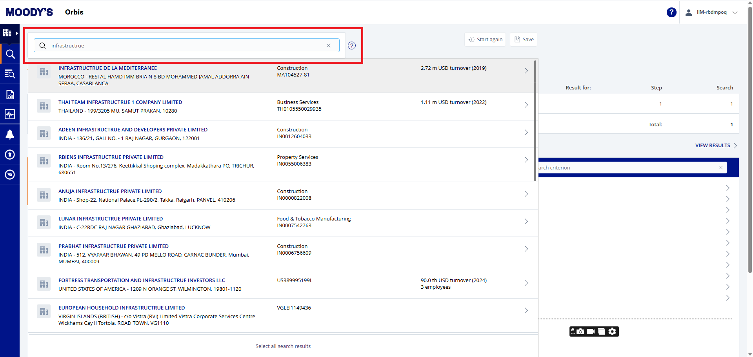Click the list-search icon in left sidebar
The height and width of the screenshot is (357, 753).
pyautogui.click(x=9, y=74)
